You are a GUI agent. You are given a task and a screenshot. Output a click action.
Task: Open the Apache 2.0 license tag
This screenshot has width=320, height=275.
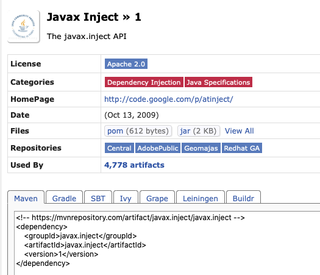pos(126,64)
